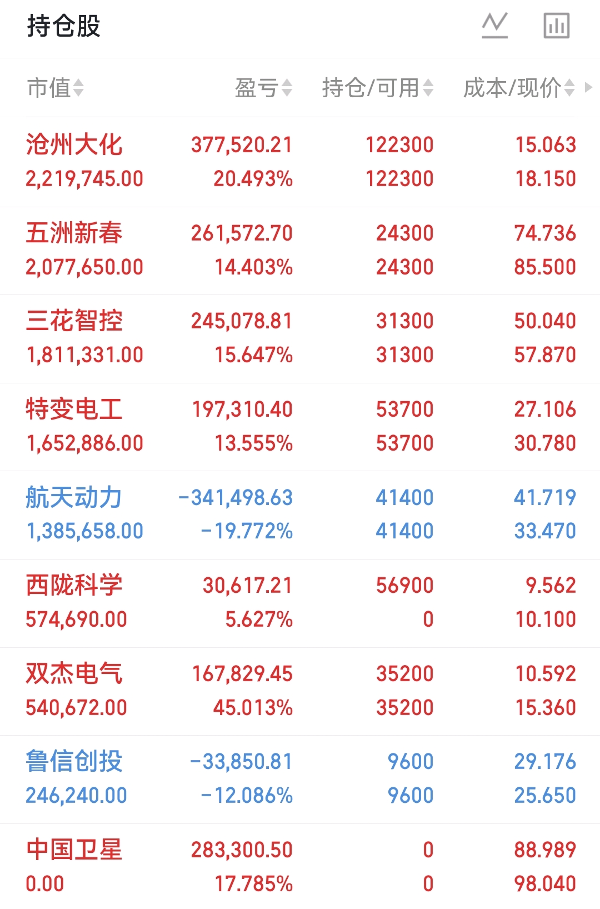Viewport: 600px width, 909px height.
Task: Sort holdings by 盈亏 column arrows
Action: click(287, 88)
